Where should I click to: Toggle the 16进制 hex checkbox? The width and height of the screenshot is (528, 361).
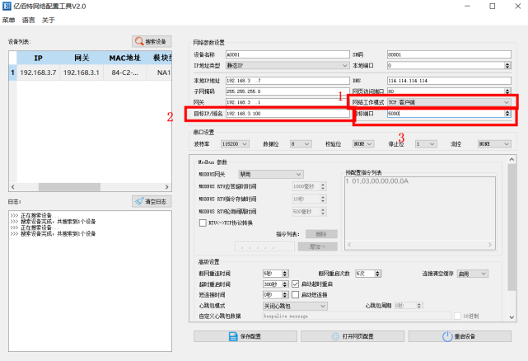pyautogui.click(x=458, y=316)
